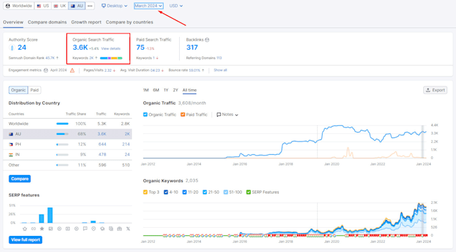Click the briefcase jobs icon in SERP features
The height and width of the screenshot is (252, 456).
point(119,229)
